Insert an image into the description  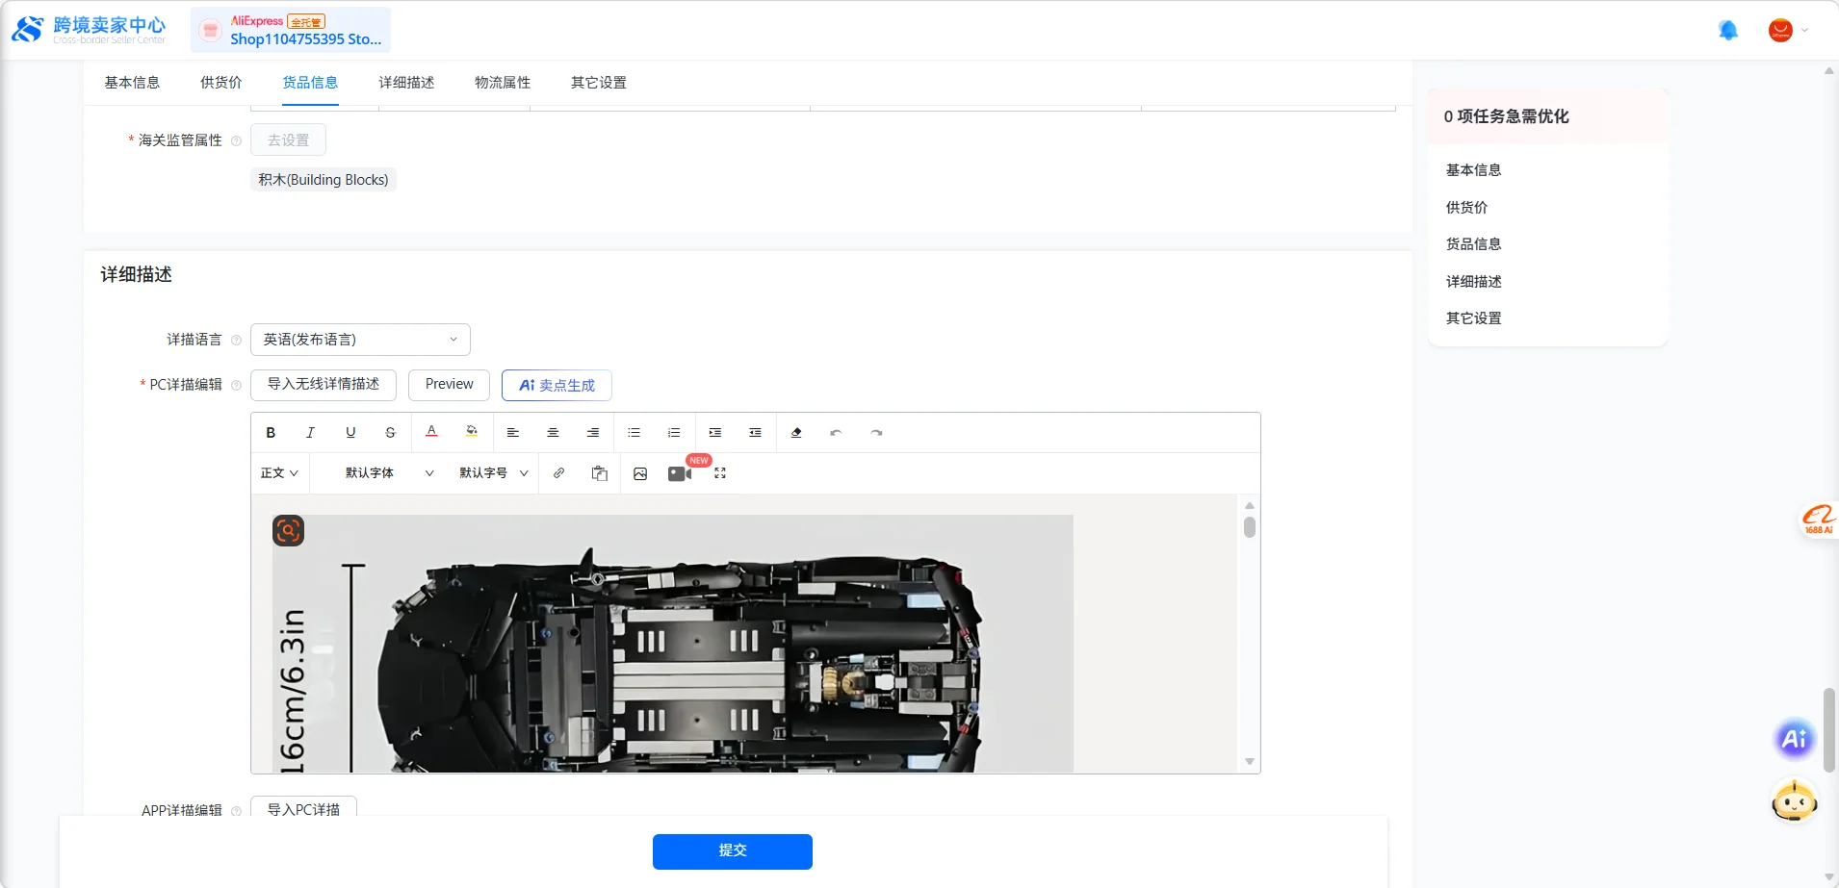pos(640,473)
